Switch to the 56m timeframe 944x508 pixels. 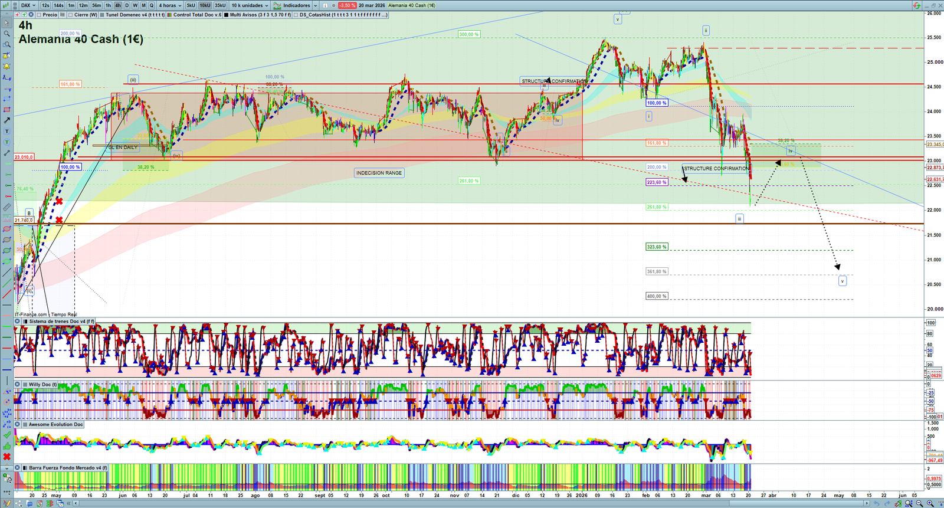tap(96, 5)
